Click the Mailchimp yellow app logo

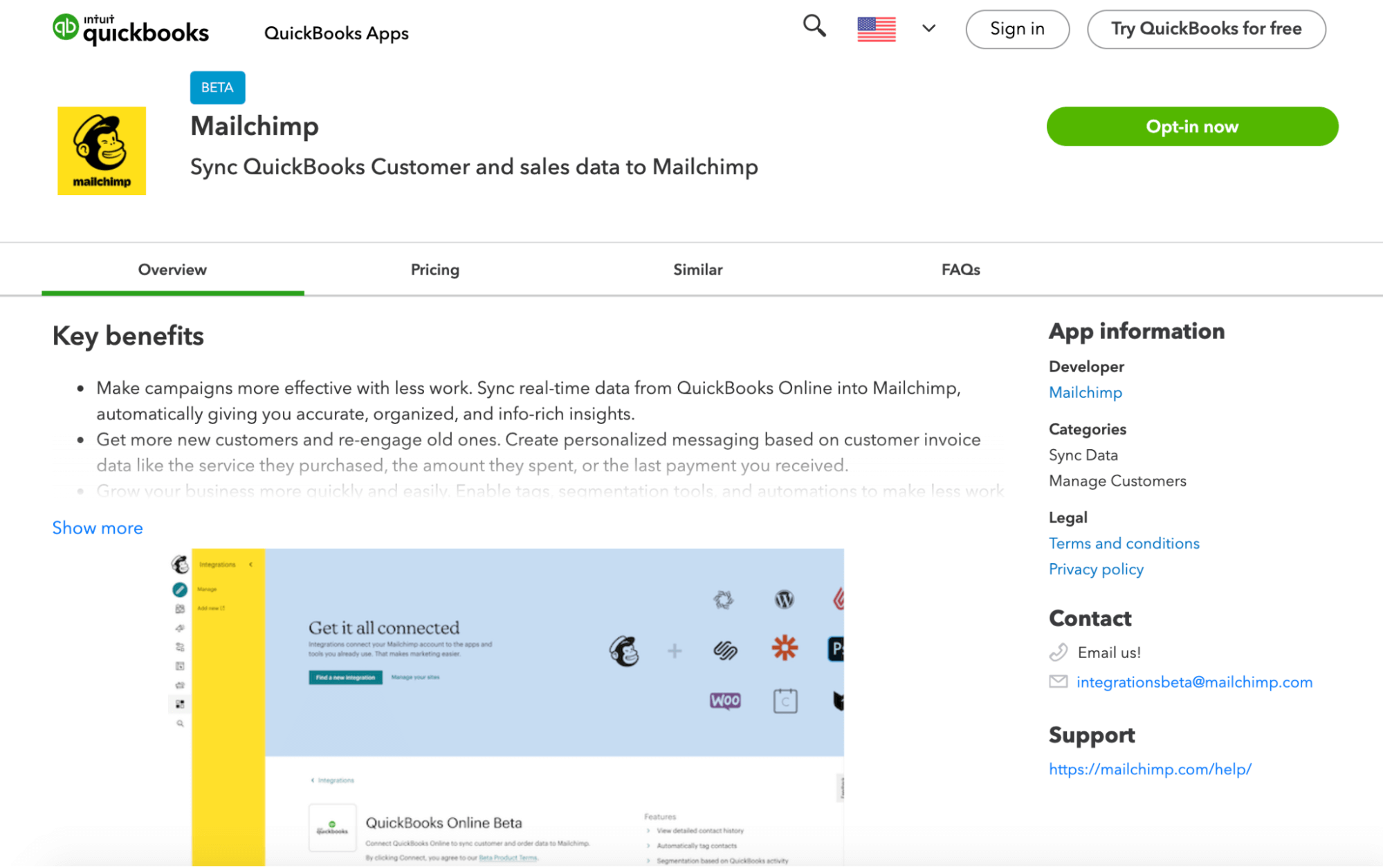click(x=102, y=151)
